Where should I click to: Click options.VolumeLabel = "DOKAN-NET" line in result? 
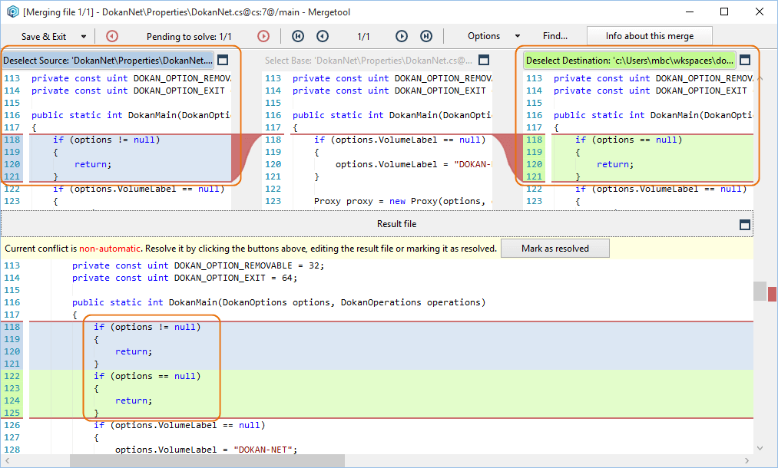click(x=206, y=450)
